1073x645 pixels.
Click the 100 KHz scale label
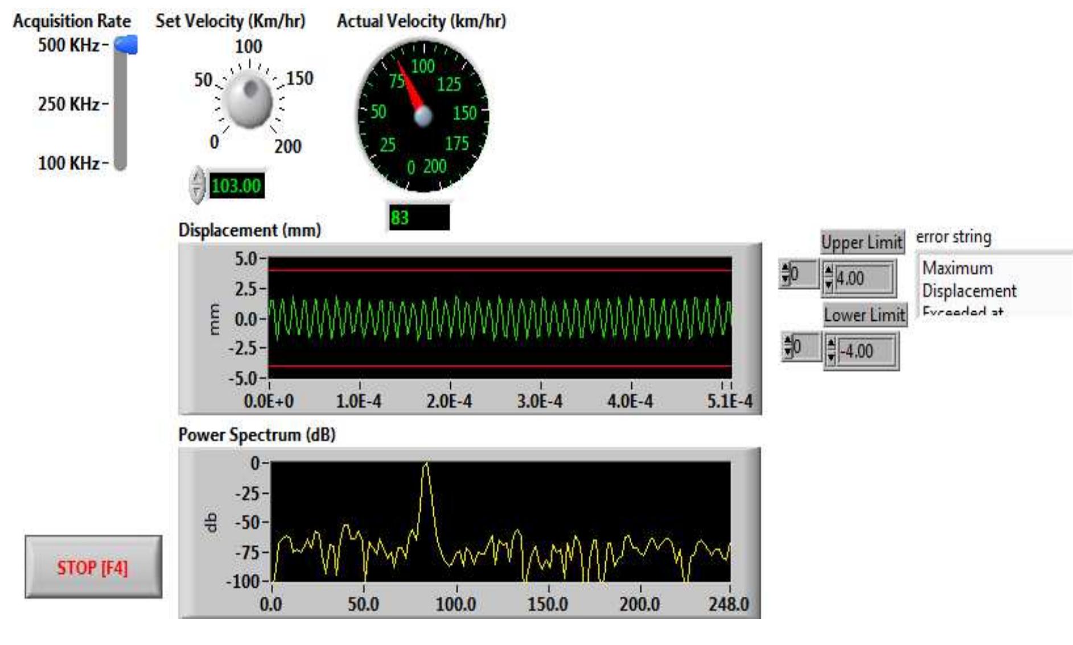tap(69, 163)
